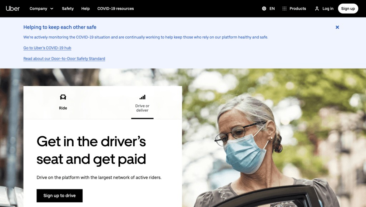Click the 'largest network of active riders' text
Image resolution: width=366 pixels, height=207 pixels.
coord(130,177)
